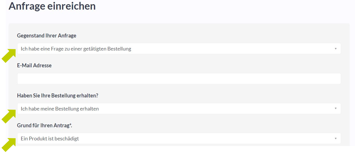
Task: Expand the Grund für Ihren Antrag dropdown triangle
Action: pyautogui.click(x=335, y=138)
